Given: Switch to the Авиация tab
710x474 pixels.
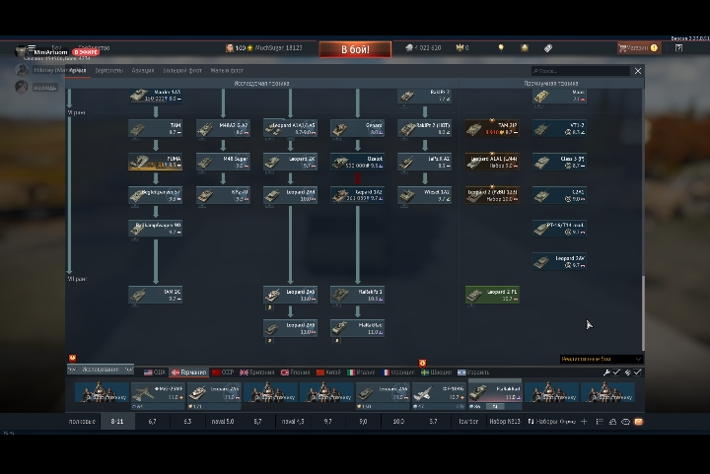Looking at the screenshot, I should coord(143,71).
